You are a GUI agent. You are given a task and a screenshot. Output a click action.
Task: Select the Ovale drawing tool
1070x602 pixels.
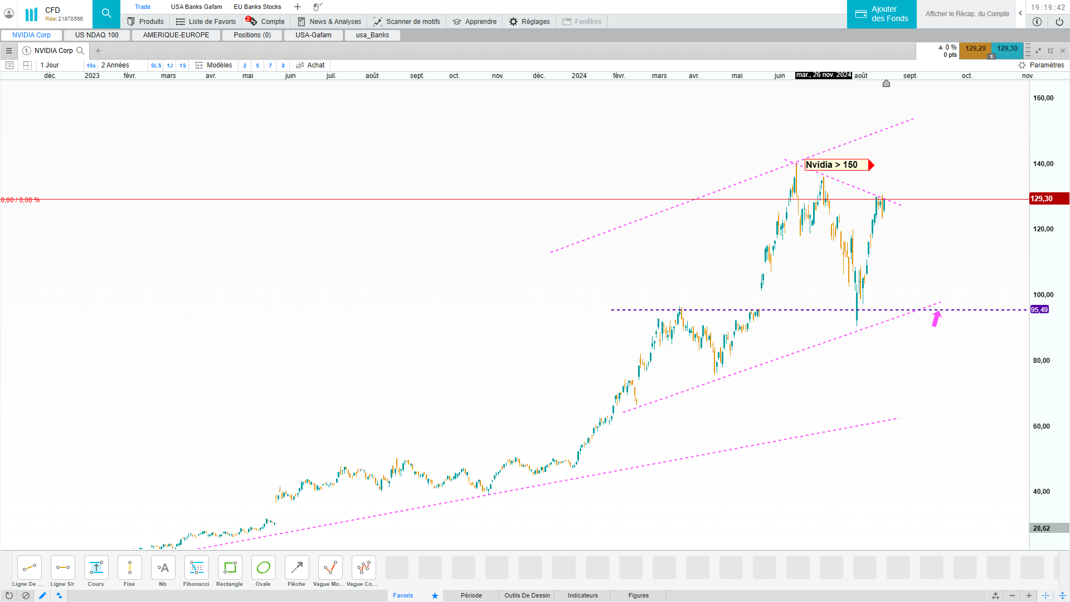click(x=263, y=567)
